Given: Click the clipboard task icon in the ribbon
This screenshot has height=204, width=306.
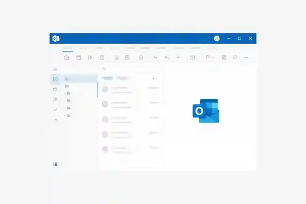Looking at the screenshot, I should pyautogui.click(x=102, y=57).
